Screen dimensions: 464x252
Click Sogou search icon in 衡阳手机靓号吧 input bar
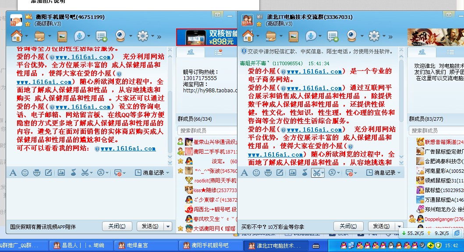click(101, 172)
